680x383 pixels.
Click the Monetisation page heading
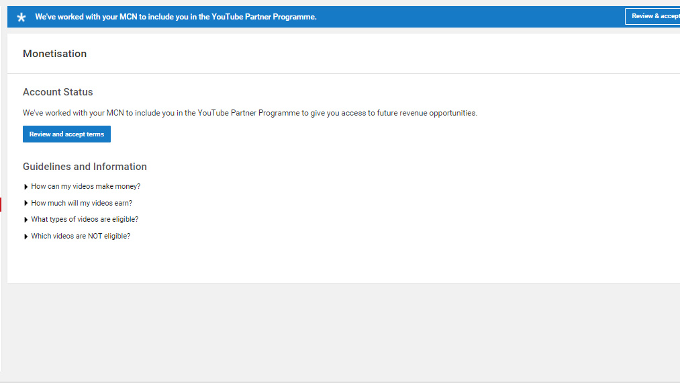point(54,53)
